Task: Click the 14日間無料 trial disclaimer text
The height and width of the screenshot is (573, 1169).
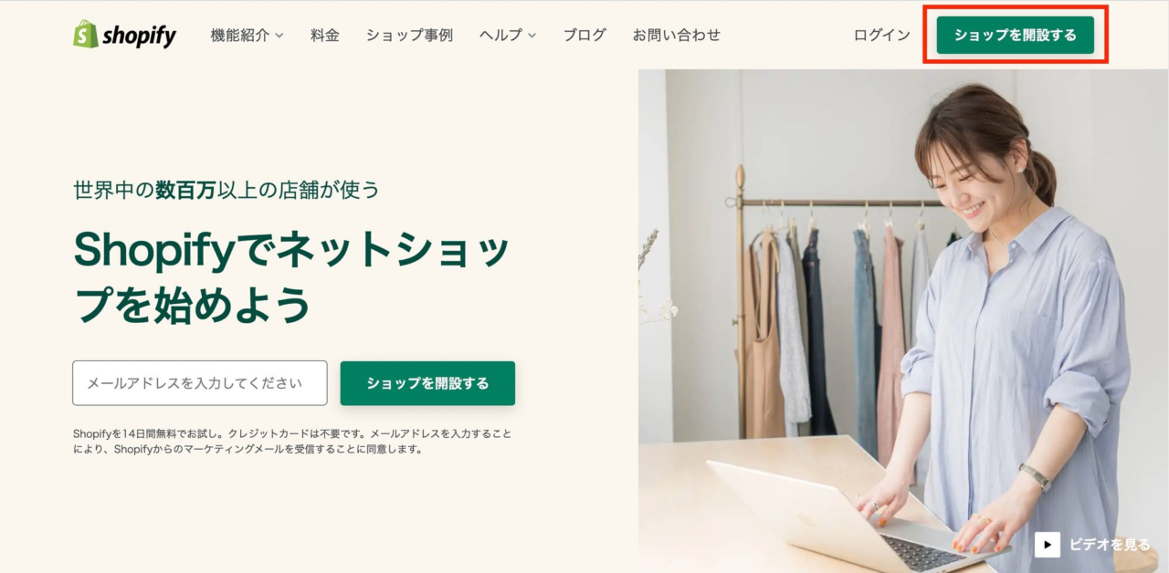Action: click(292, 441)
